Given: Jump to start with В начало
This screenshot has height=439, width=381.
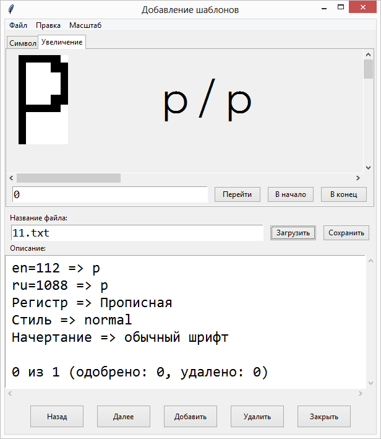Looking at the screenshot, I should click(x=291, y=194).
